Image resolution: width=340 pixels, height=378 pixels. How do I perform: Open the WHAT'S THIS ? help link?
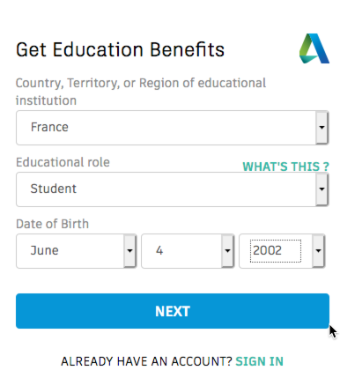click(286, 167)
